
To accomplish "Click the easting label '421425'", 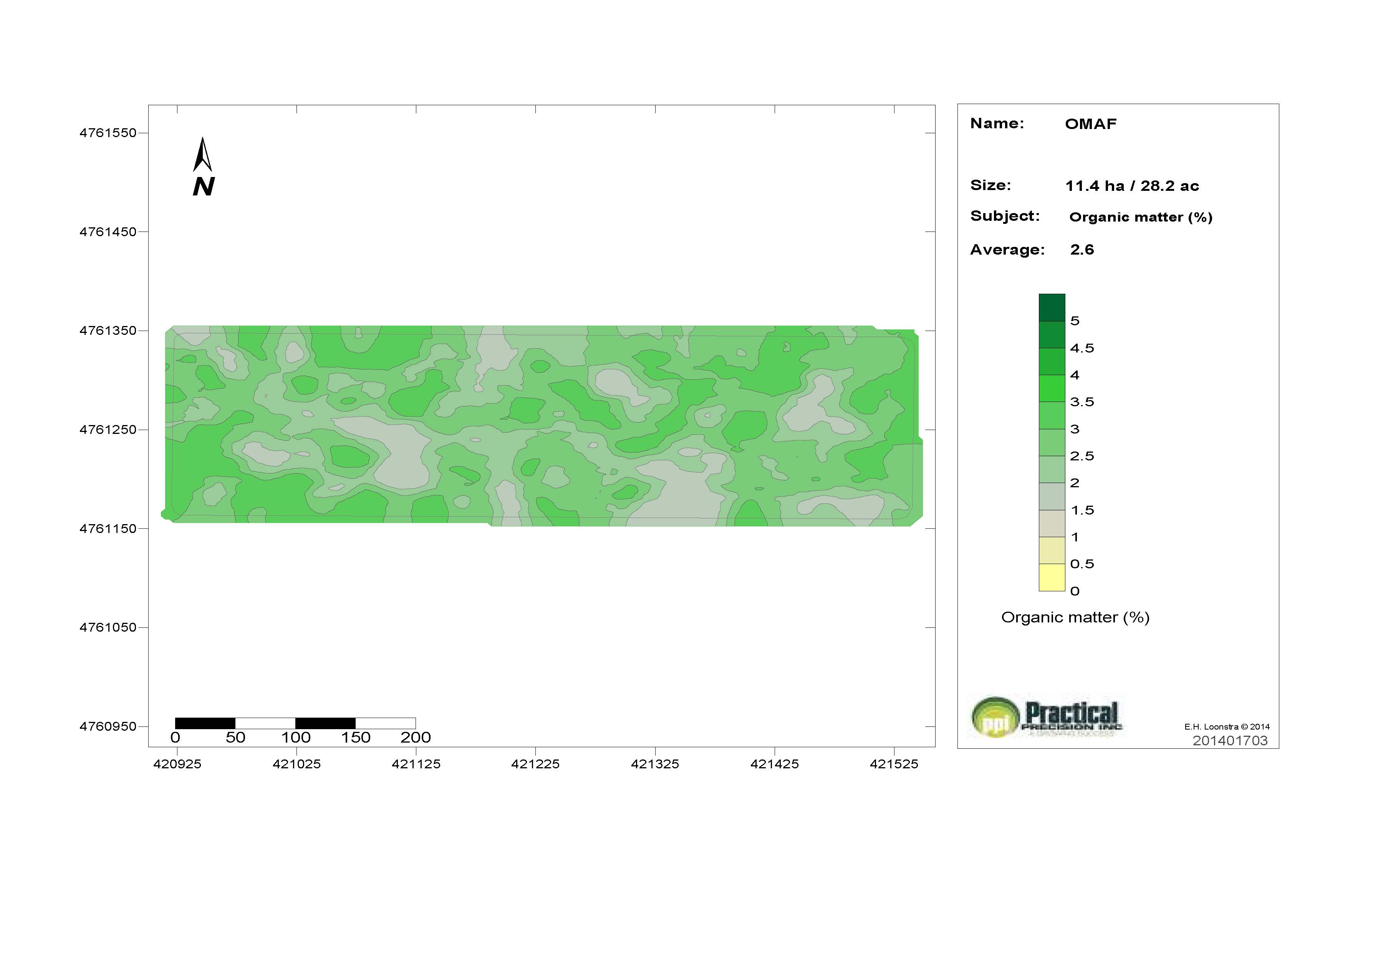I will pyautogui.click(x=774, y=764).
